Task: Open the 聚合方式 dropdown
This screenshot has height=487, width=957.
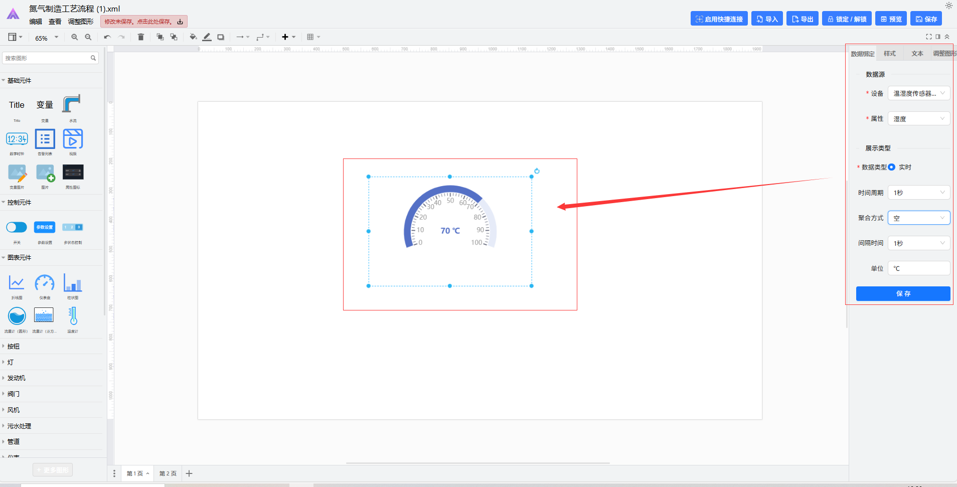Action: (918, 218)
